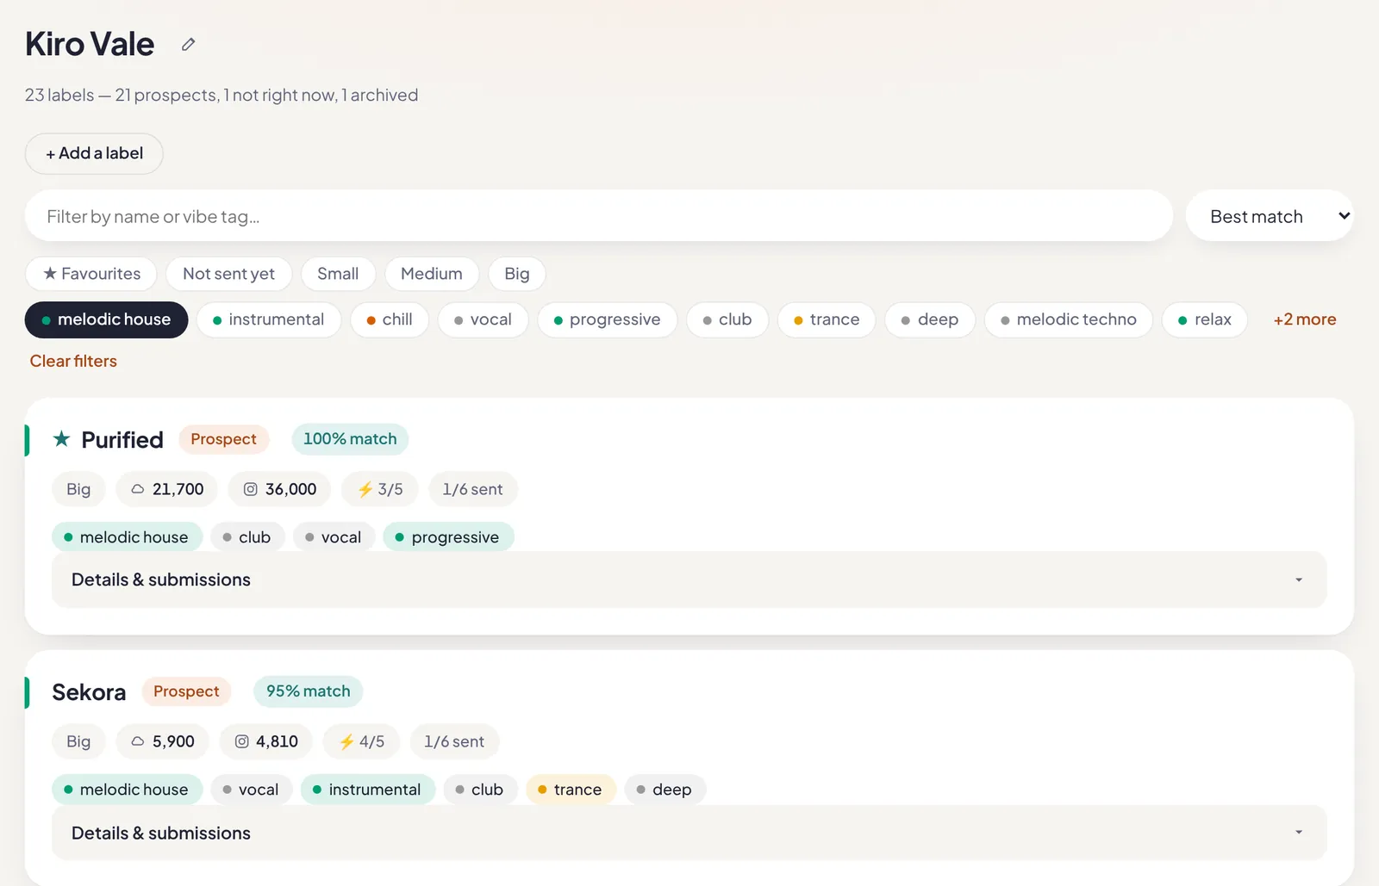Click the 1/6 sent pill on Purified
Screen dimensions: 1379x886
point(472,489)
